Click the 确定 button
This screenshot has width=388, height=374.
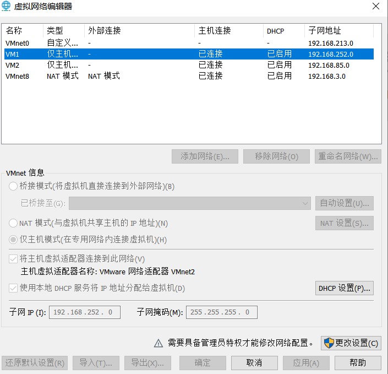pyautogui.click(x=203, y=363)
